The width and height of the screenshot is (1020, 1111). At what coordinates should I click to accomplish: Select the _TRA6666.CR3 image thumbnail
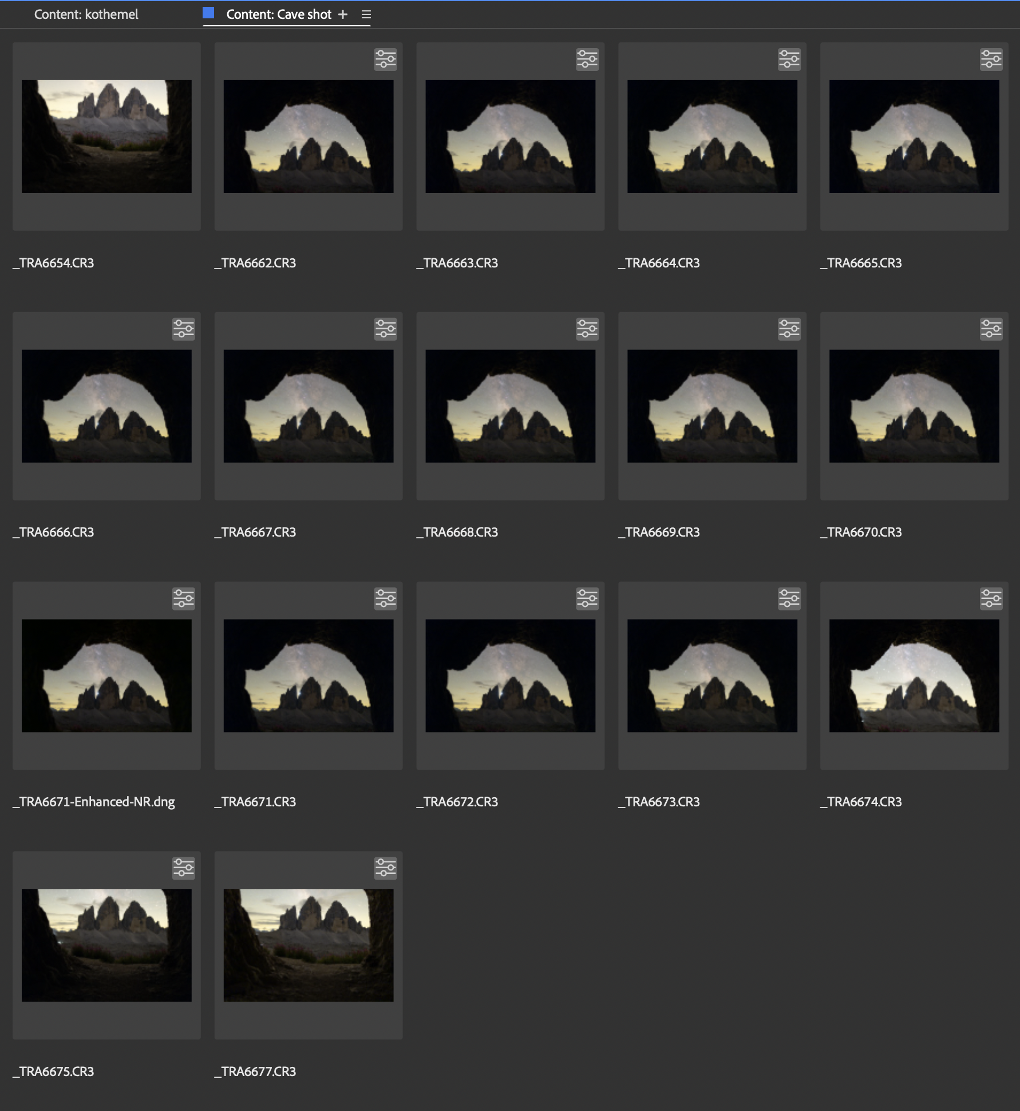pyautogui.click(x=106, y=406)
